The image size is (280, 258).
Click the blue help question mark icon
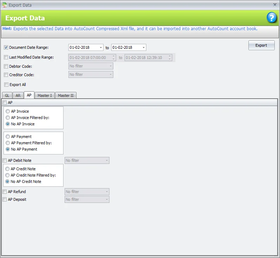click(272, 18)
